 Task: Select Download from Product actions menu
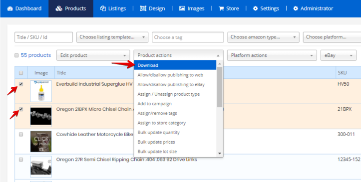(175, 65)
